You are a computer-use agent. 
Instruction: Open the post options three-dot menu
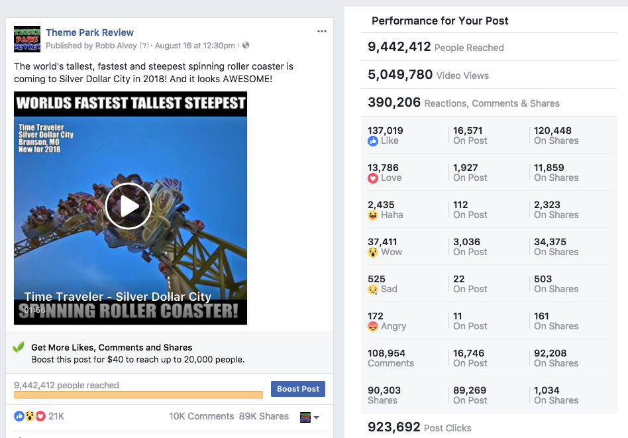point(321,31)
